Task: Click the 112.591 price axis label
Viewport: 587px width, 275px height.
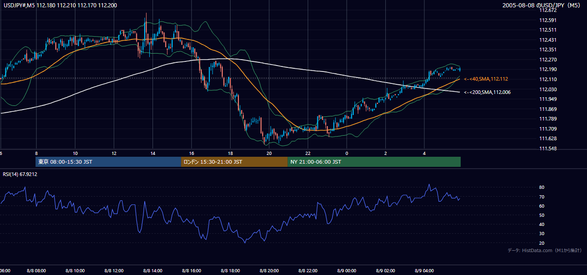Action: coord(547,20)
